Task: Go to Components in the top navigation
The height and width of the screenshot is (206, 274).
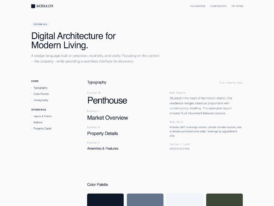Action: (218, 6)
